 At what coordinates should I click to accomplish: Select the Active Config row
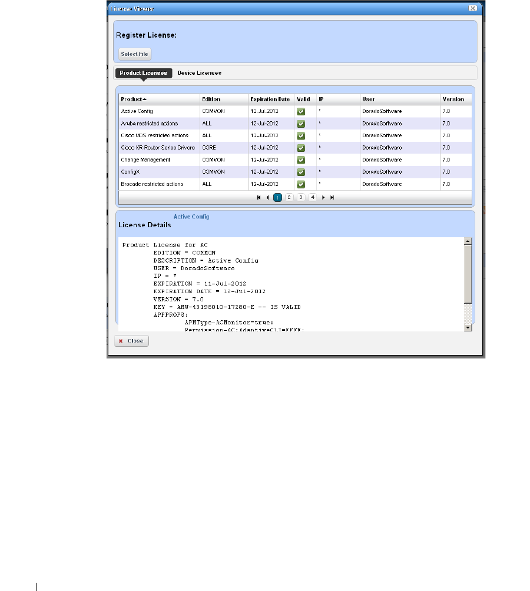[x=295, y=111]
